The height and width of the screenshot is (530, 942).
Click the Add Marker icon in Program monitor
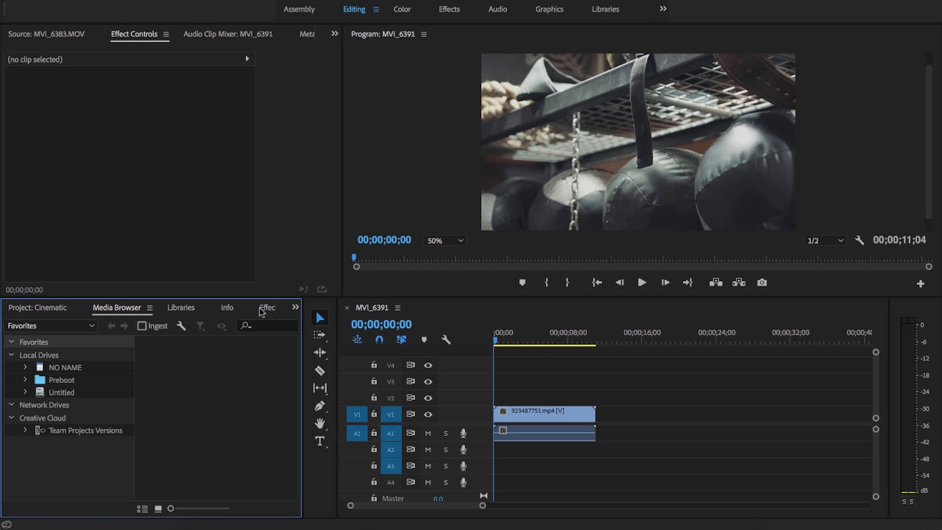(x=523, y=283)
